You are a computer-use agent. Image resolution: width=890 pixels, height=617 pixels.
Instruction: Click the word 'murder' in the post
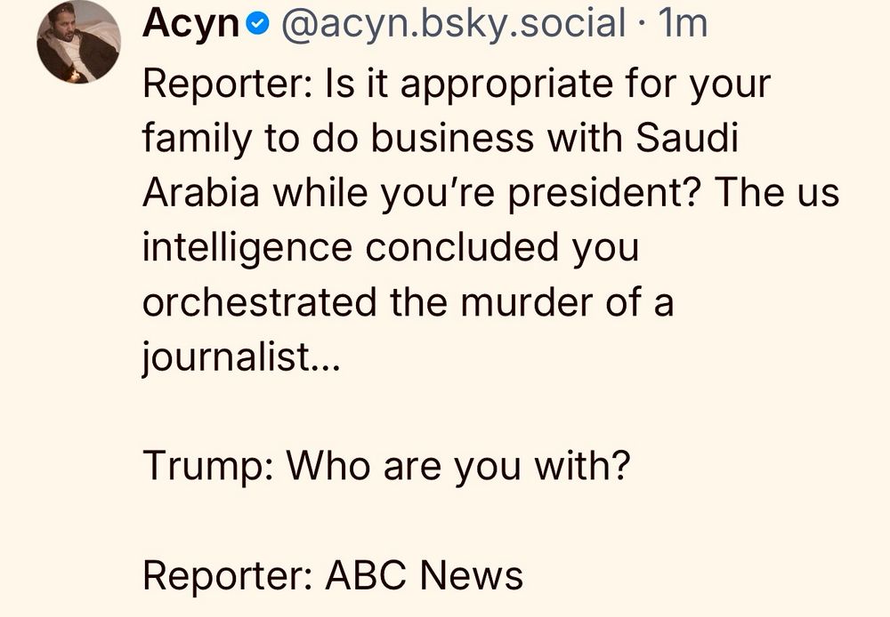(x=522, y=303)
